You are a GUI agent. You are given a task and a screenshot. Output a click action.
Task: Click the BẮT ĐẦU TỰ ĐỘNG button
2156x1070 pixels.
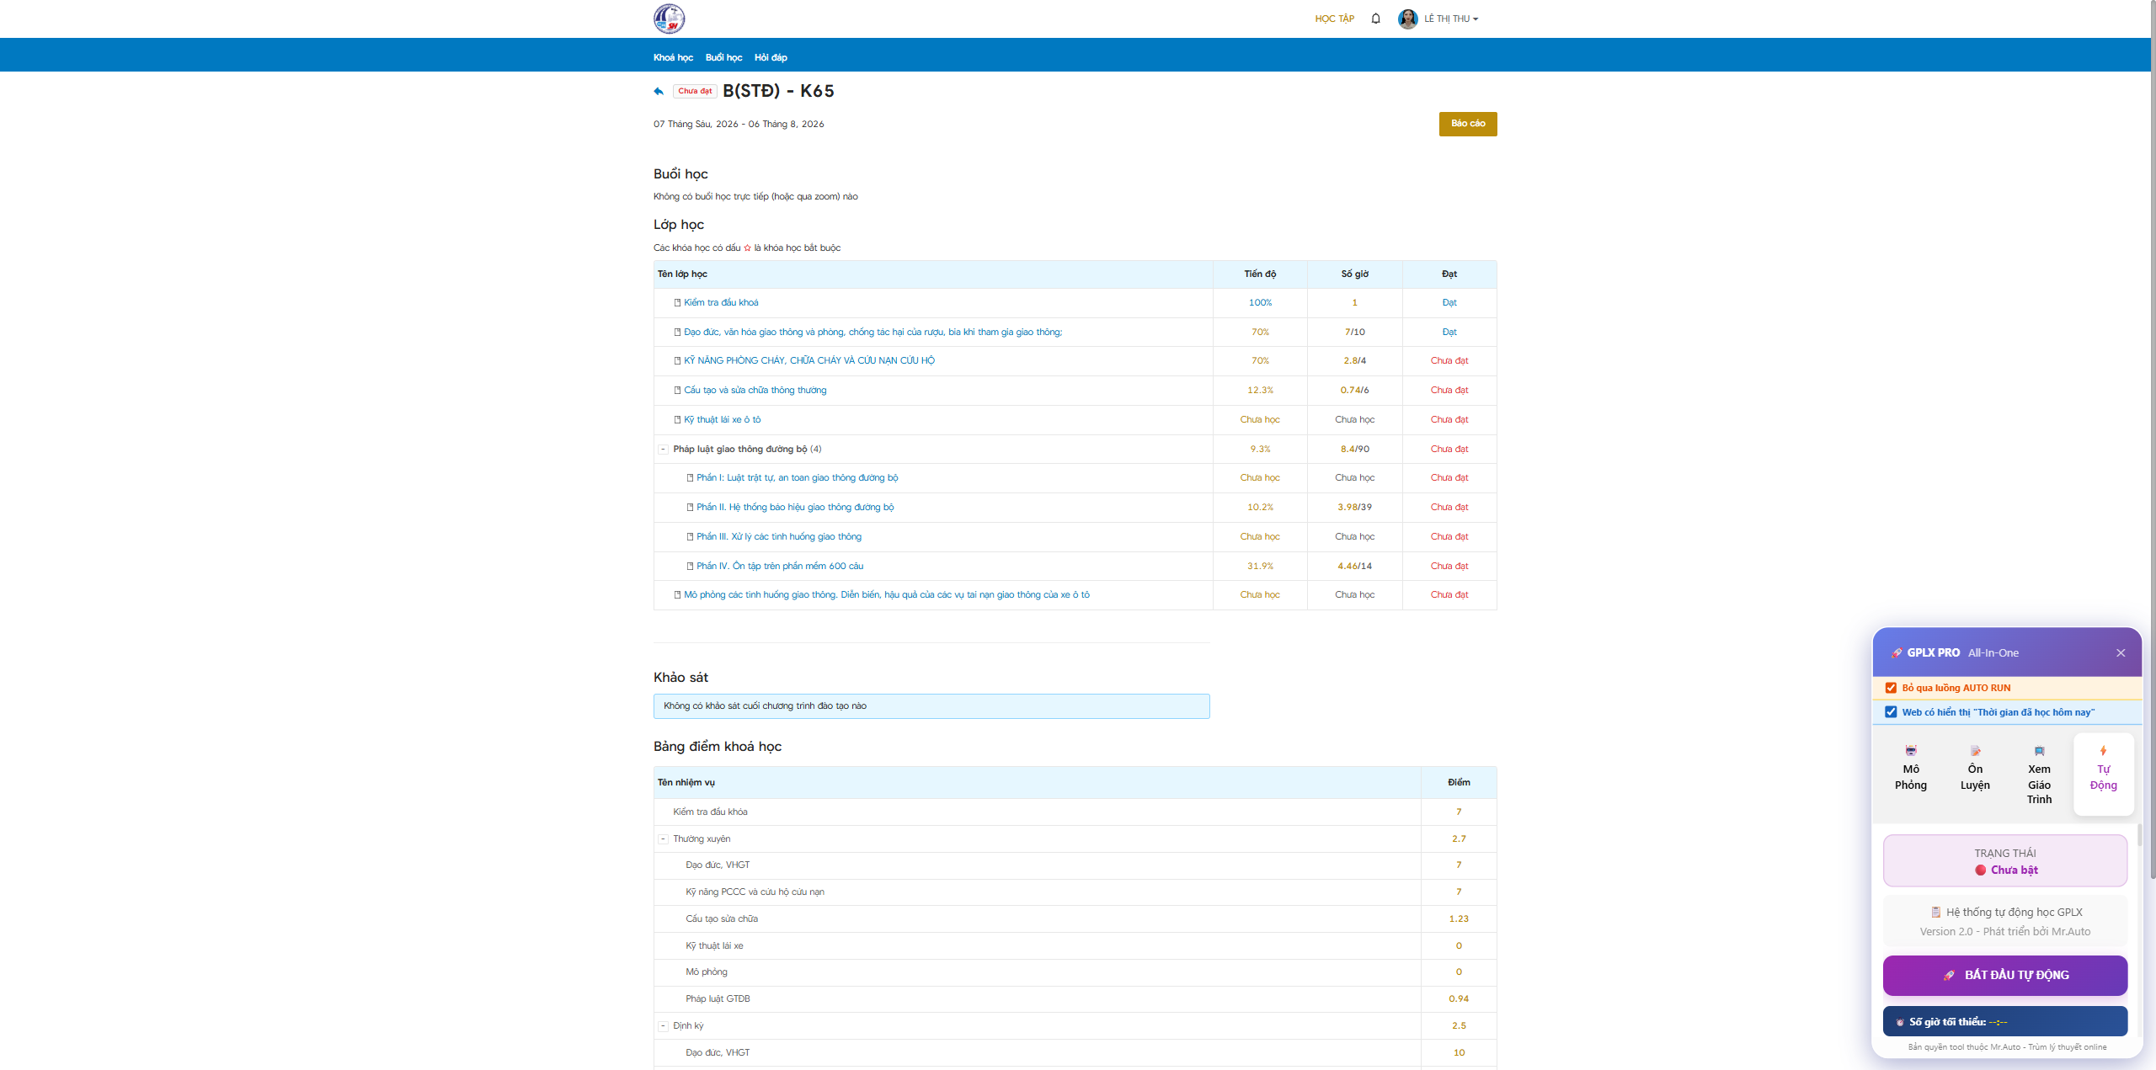pos(2004,975)
